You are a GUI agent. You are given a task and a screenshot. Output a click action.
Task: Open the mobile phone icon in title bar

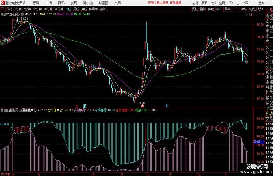[238, 3]
